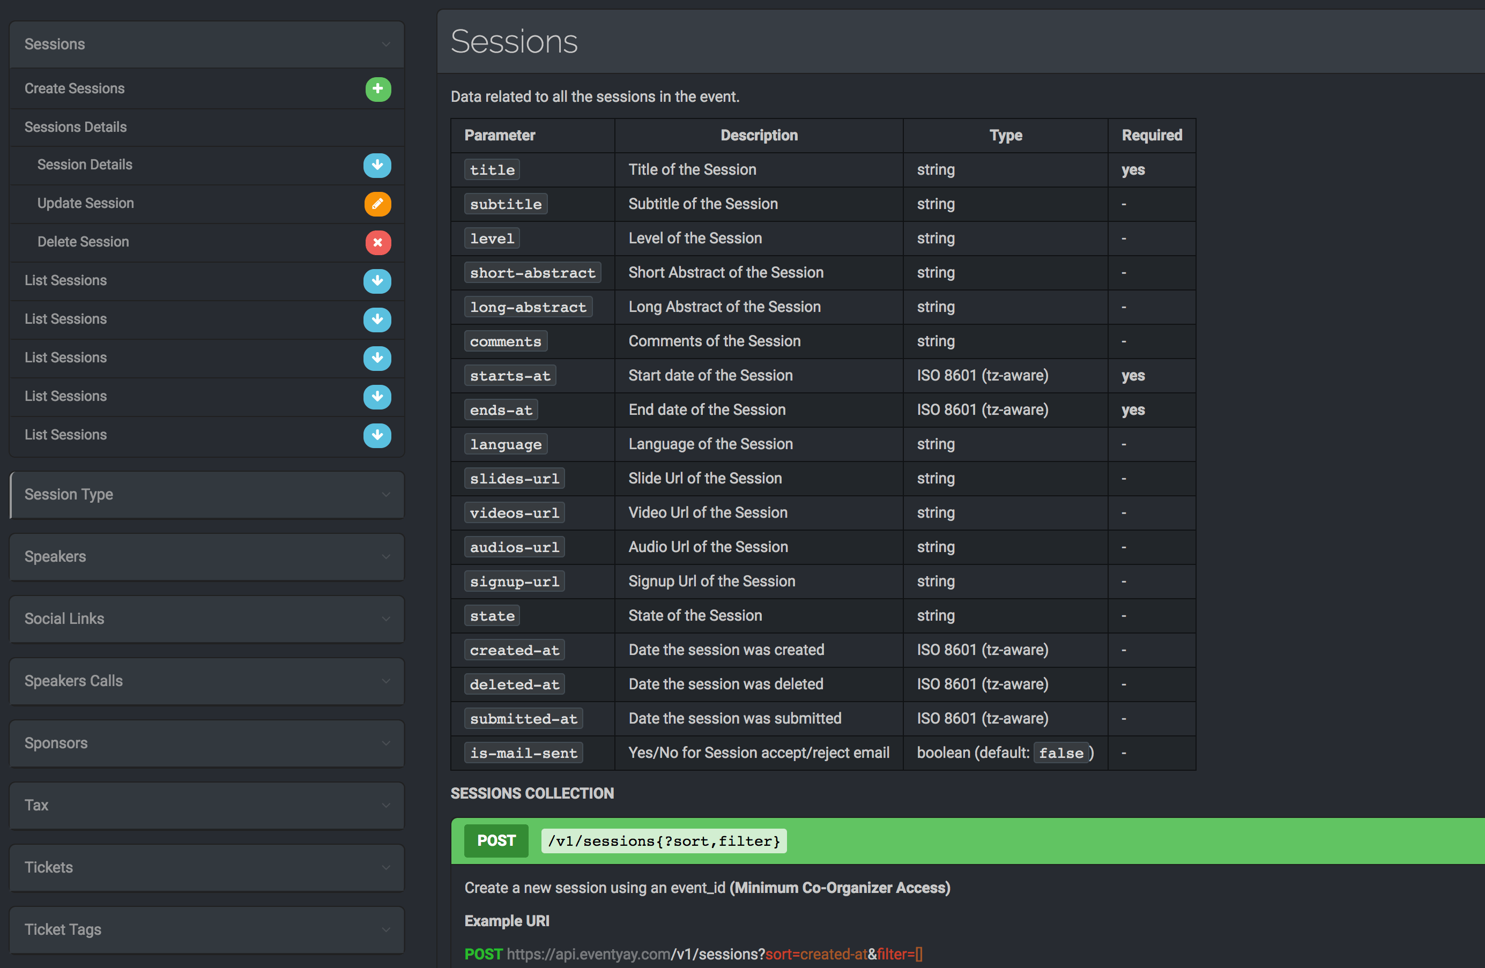The image size is (1485, 968).
Task: Click the /v1/sessions{?sort,filter} endpoint path
Action: (663, 841)
